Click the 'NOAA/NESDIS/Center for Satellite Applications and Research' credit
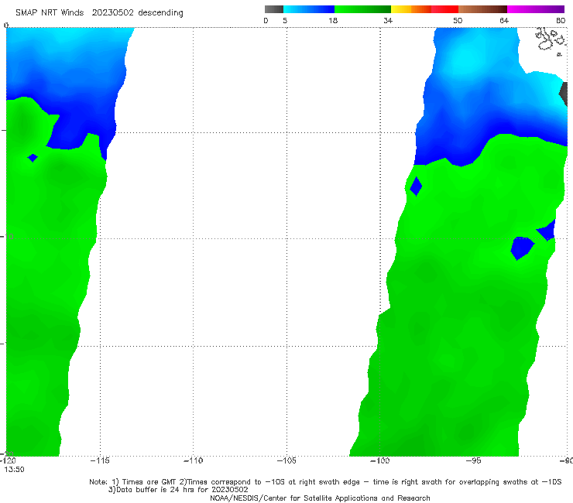The width and height of the screenshot is (573, 503). point(320,498)
